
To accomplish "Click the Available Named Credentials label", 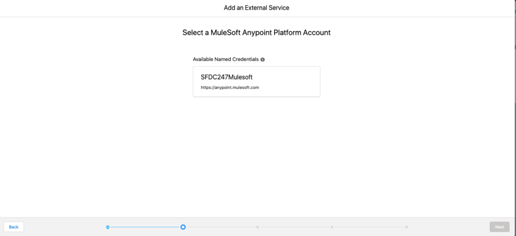I will pyautogui.click(x=226, y=60).
